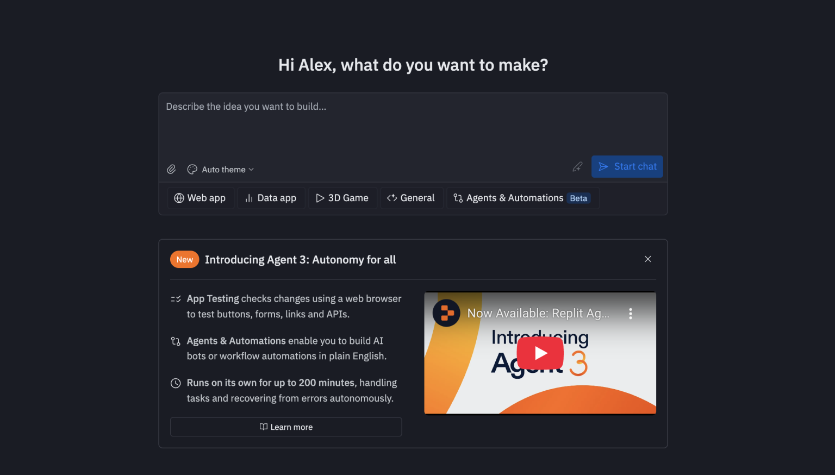Click the Introducing Agent 3 heading
This screenshot has height=475, width=835.
300,260
